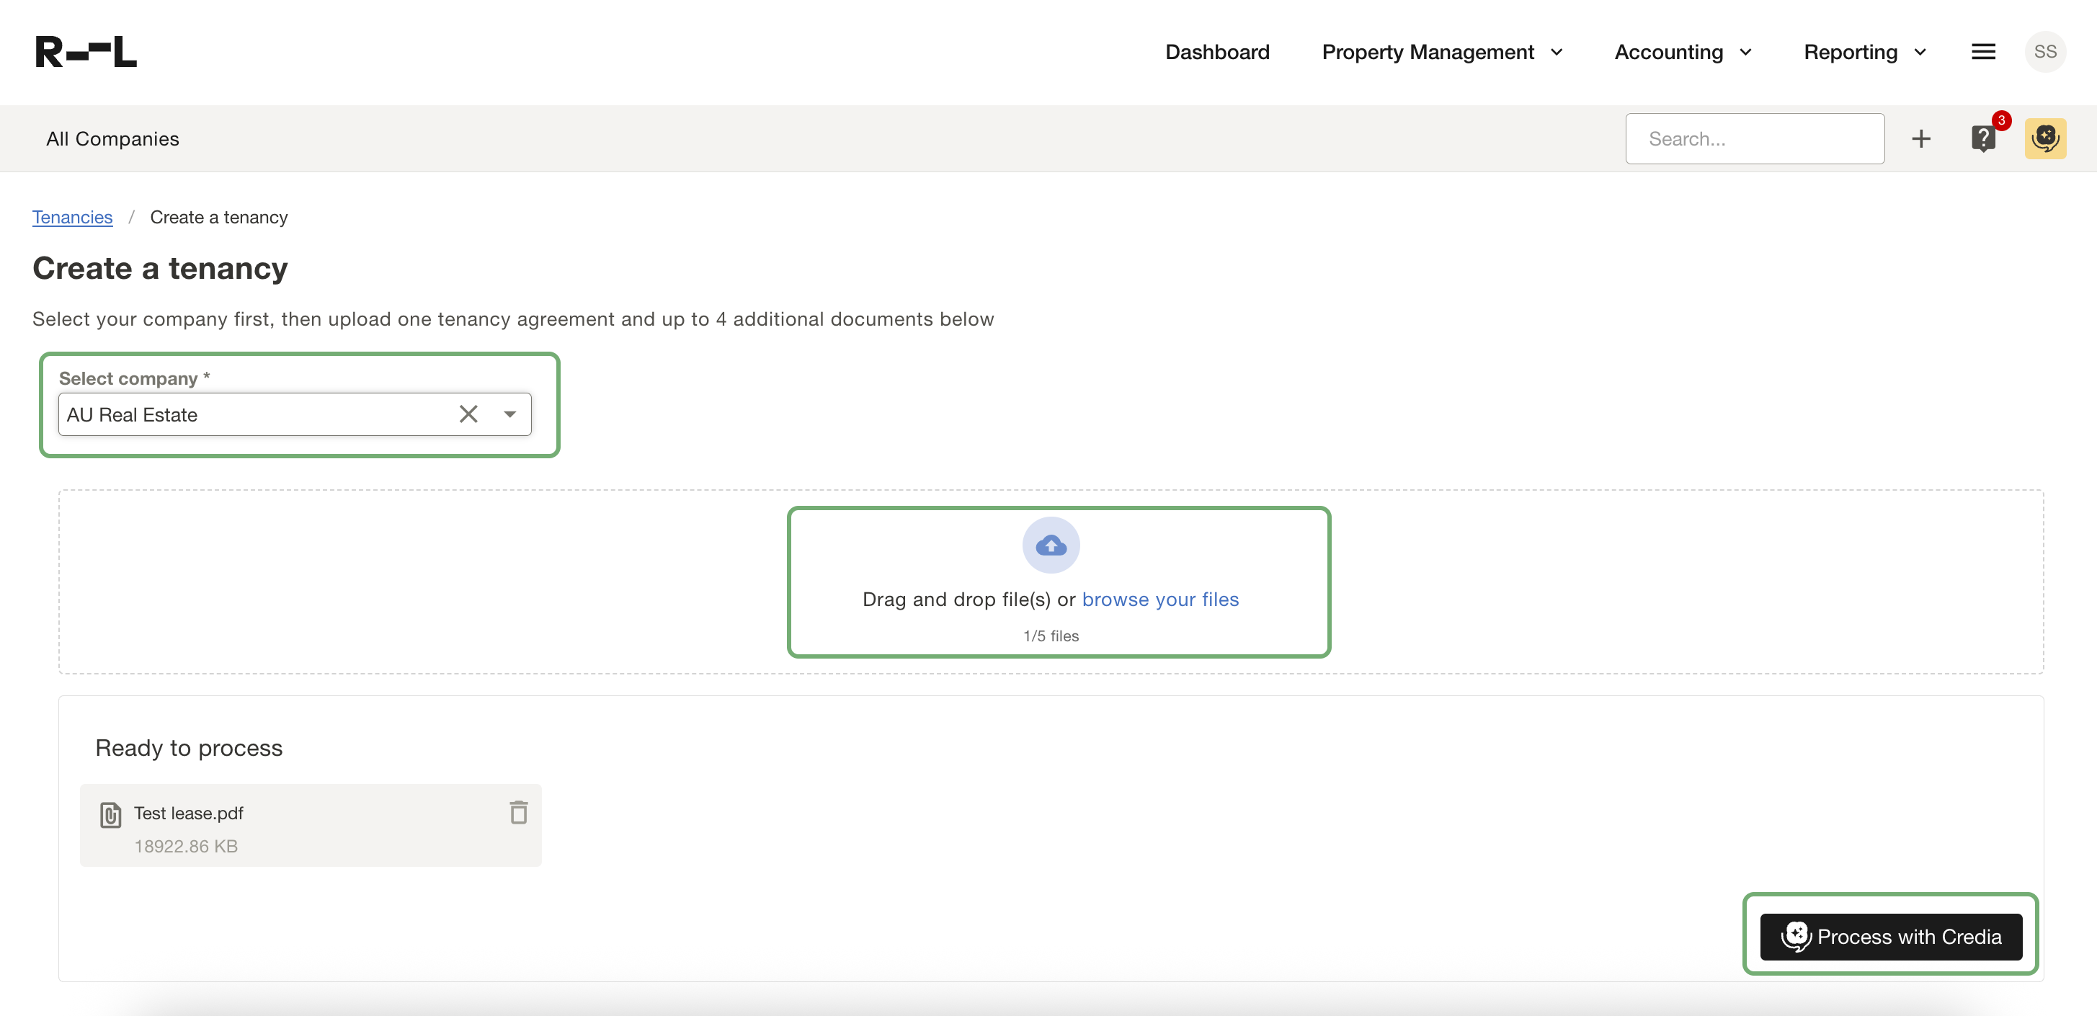
Task: Expand the Select company dropdown arrow
Action: (x=509, y=414)
